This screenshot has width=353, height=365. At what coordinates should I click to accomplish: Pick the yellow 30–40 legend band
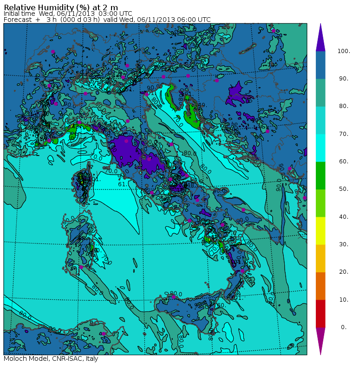pyautogui.click(x=320, y=231)
